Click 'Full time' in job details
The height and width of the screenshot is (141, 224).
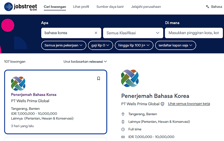135,129
